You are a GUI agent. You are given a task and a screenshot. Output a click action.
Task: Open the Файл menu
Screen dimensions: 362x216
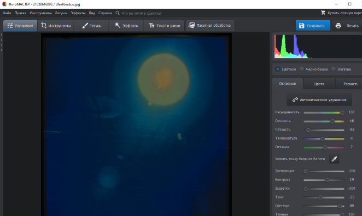click(7, 13)
